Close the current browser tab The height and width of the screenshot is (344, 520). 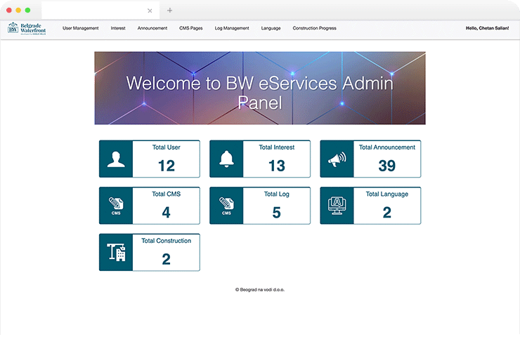point(150,11)
